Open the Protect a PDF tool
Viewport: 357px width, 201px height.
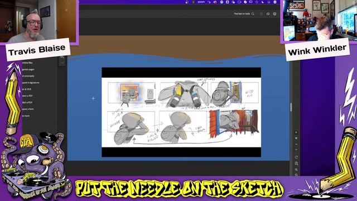tap(27, 95)
